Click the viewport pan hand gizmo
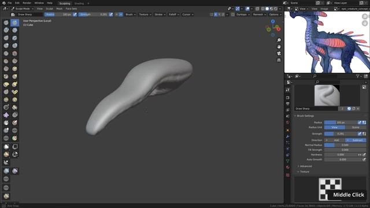Image resolution: width=370 pixels, height=208 pixels. [279, 47]
